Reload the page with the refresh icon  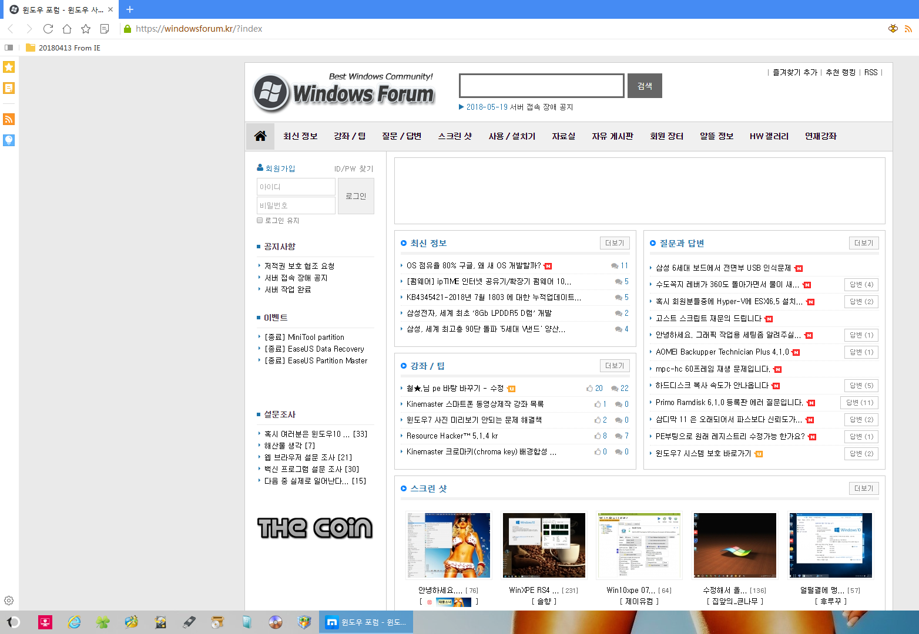click(48, 29)
